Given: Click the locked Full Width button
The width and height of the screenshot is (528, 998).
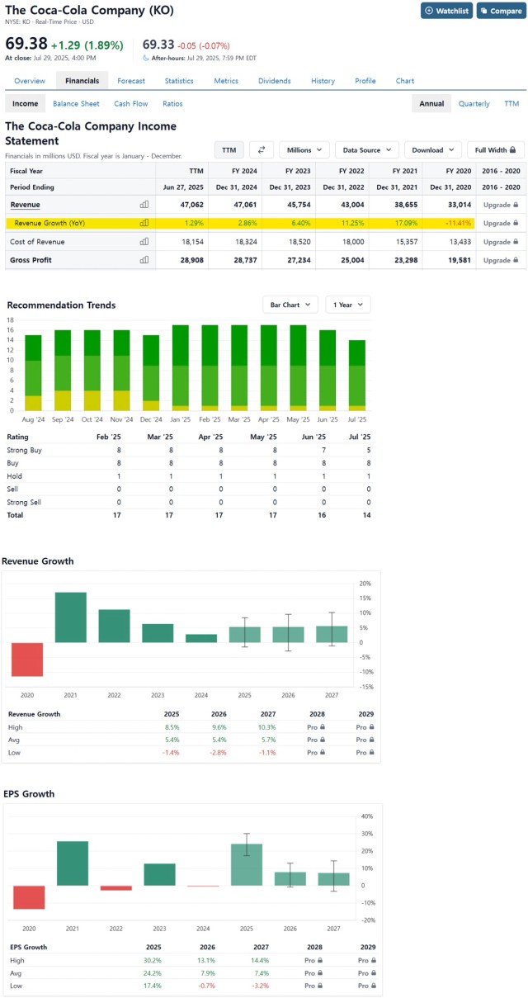Looking at the screenshot, I should [496, 150].
